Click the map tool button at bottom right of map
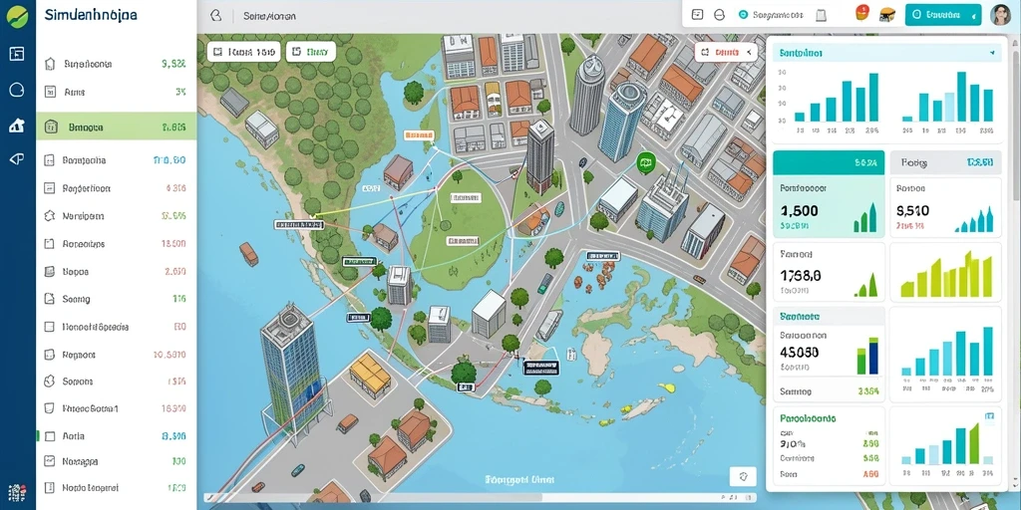Image resolution: width=1021 pixels, height=510 pixels. (743, 476)
